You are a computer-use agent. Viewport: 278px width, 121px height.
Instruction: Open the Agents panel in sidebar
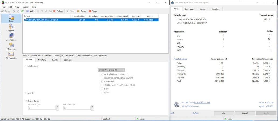[11, 28]
